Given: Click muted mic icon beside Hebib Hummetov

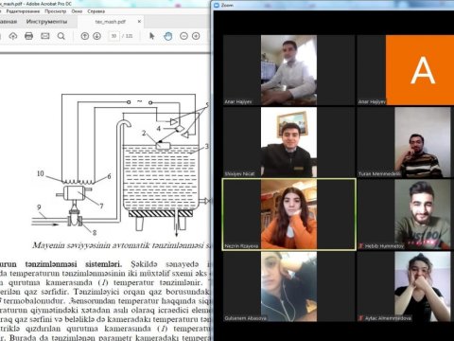Looking at the screenshot, I should point(361,245).
